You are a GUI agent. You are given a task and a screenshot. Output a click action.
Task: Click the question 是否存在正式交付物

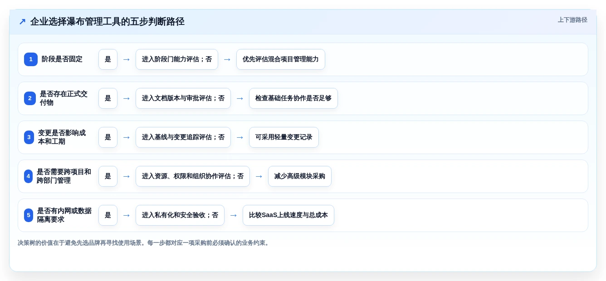pos(64,98)
